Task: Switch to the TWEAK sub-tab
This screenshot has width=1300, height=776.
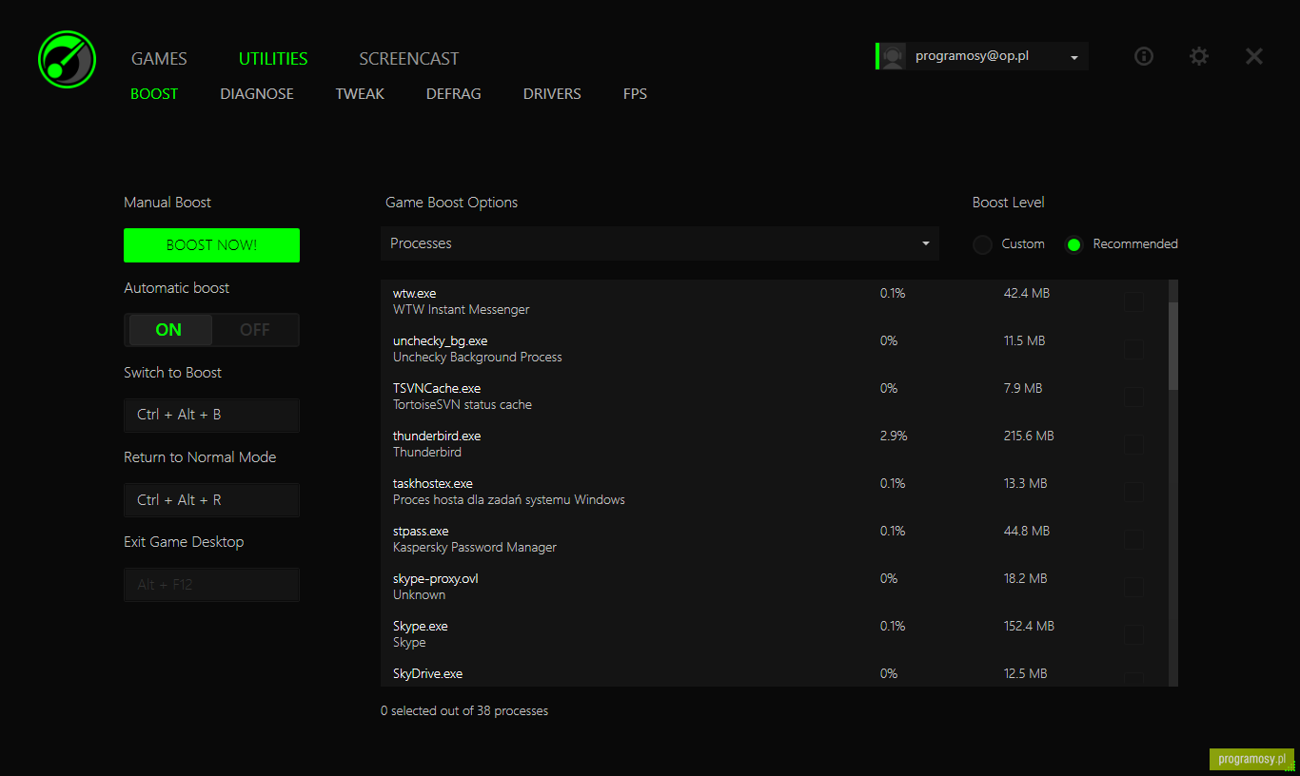Action: coord(360,94)
